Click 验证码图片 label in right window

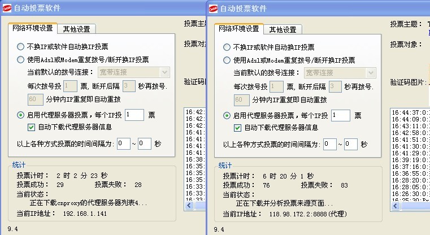pos(409,82)
